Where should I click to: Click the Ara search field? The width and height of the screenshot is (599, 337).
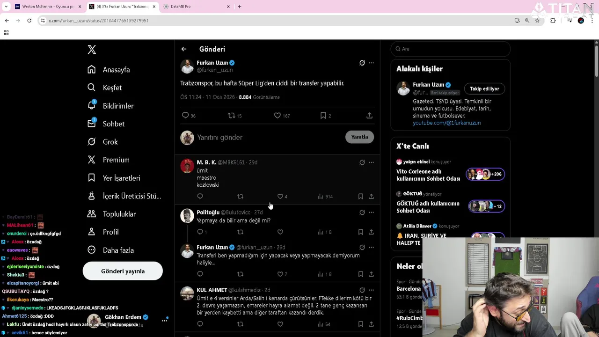(450, 49)
